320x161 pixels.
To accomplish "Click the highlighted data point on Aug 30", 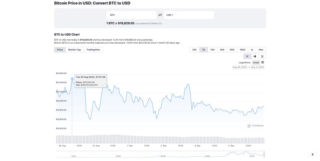I will [72, 79].
